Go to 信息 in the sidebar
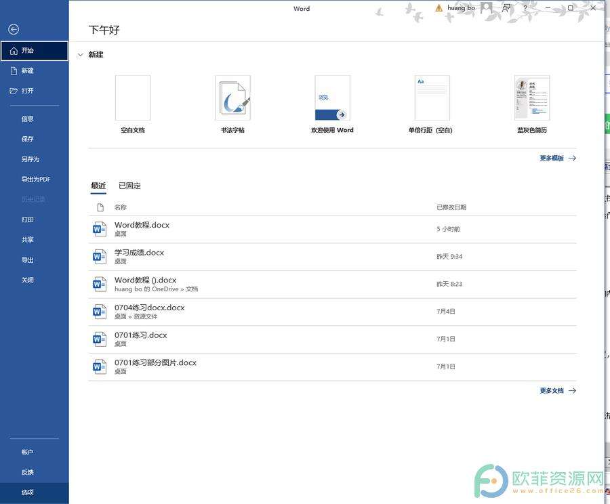Screen dimensions: 610x504 35,119
